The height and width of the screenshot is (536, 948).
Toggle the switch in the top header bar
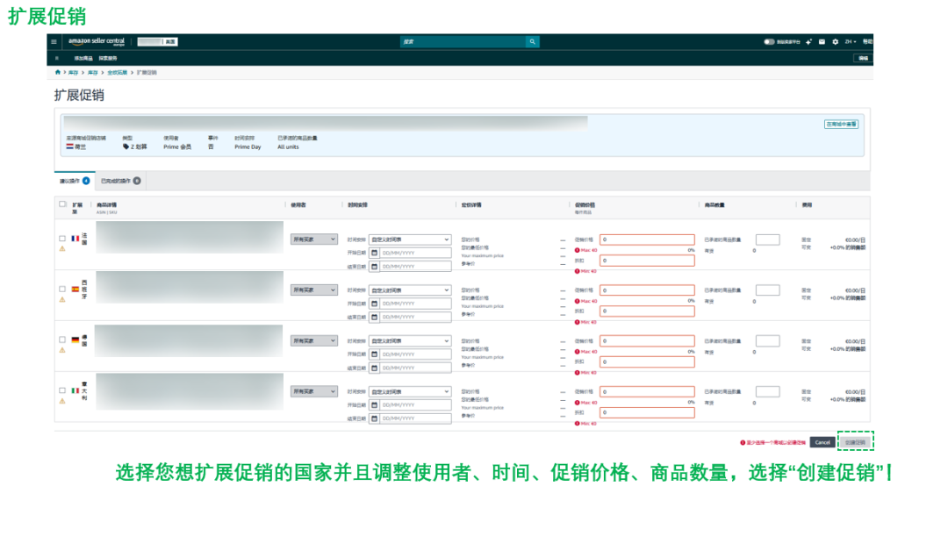[768, 42]
